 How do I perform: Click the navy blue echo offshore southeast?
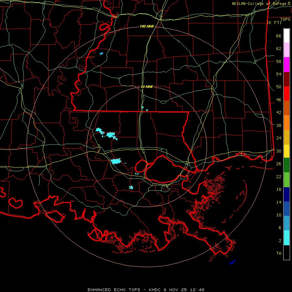point(232,262)
